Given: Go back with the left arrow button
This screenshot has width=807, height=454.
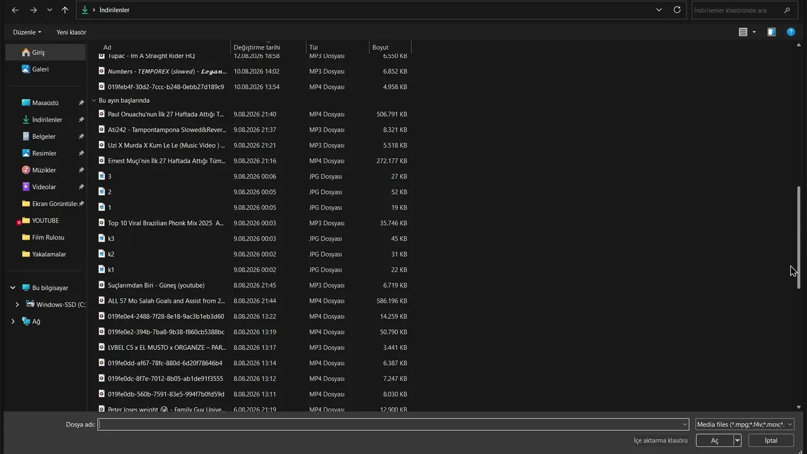Looking at the screenshot, I should coord(15,10).
